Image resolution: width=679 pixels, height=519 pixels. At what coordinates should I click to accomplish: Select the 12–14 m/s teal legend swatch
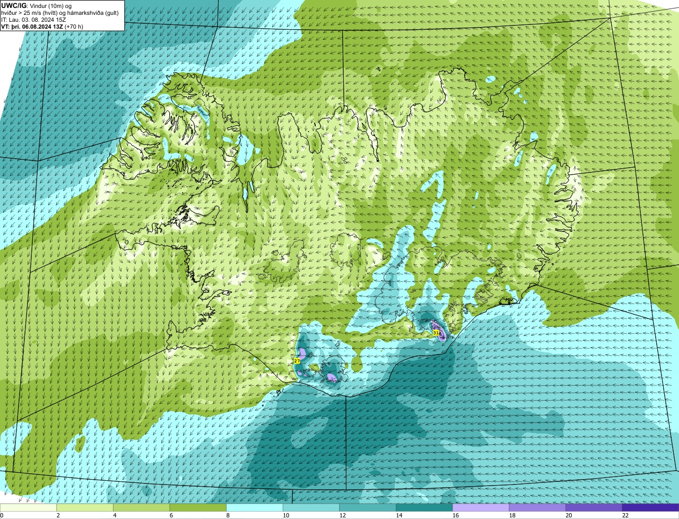[x=368, y=507]
